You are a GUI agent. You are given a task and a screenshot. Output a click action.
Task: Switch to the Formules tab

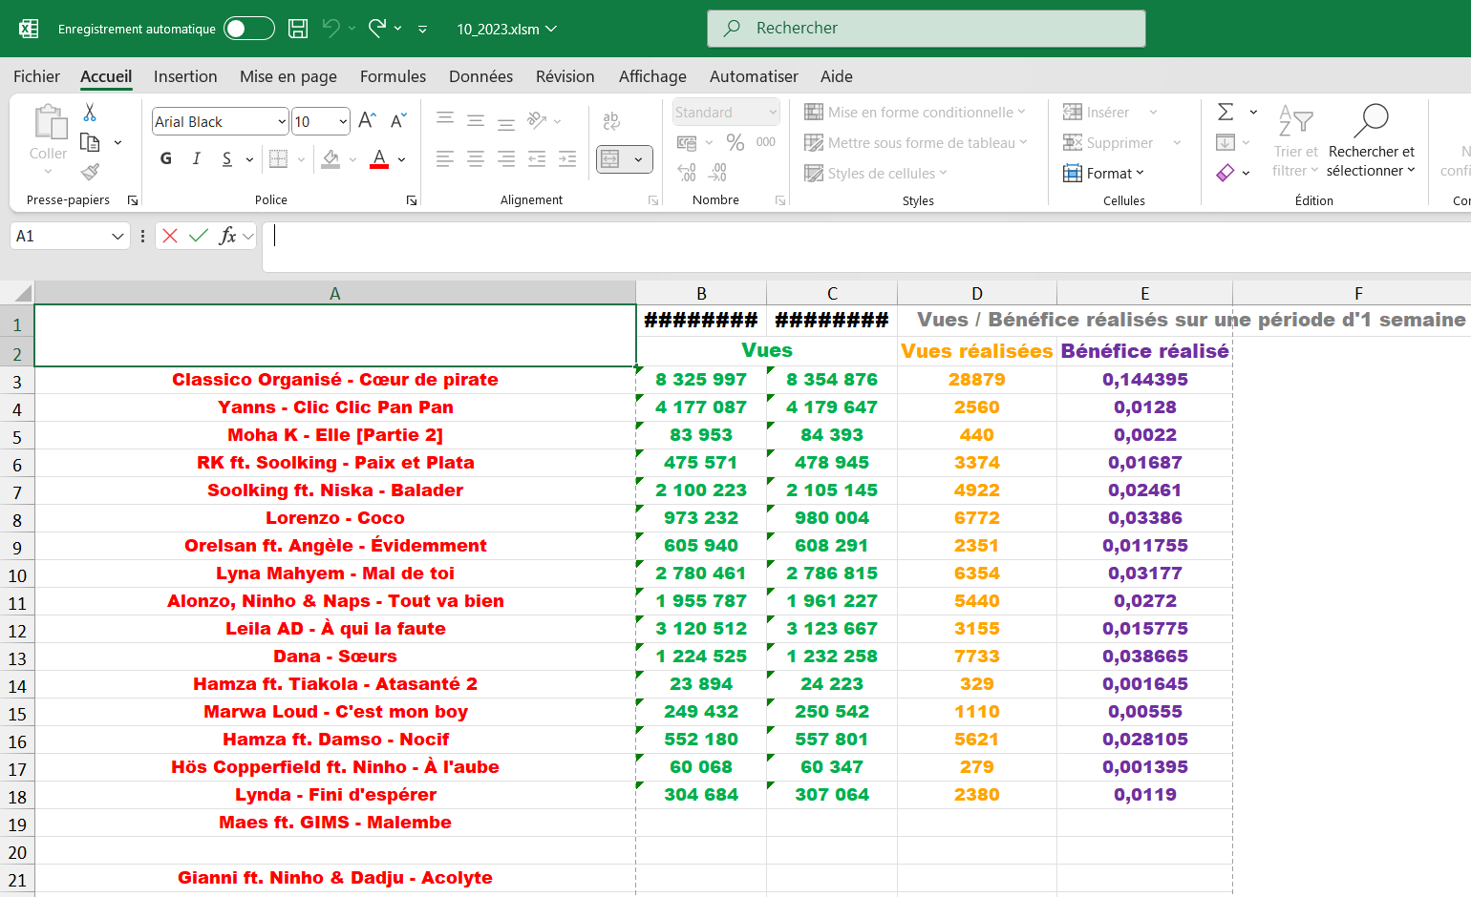tap(393, 76)
